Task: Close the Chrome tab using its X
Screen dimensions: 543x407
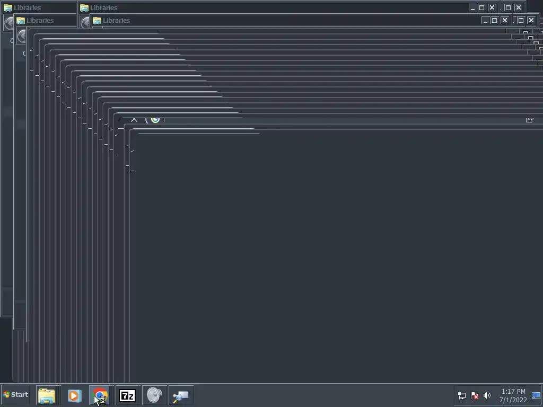Action: [x=134, y=120]
